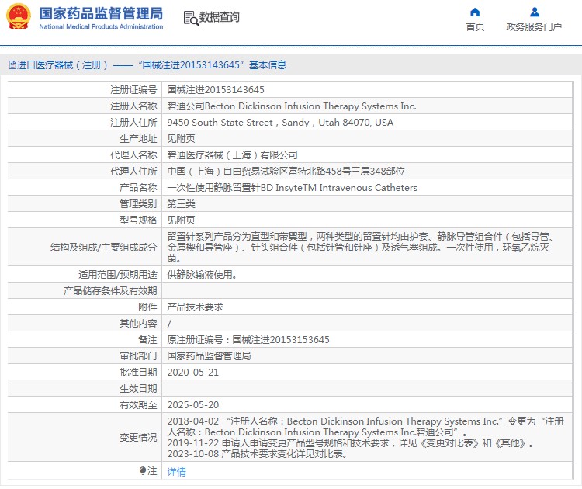Click National Medical Products Administration subtitle
The width and height of the screenshot is (582, 489).
click(x=101, y=26)
